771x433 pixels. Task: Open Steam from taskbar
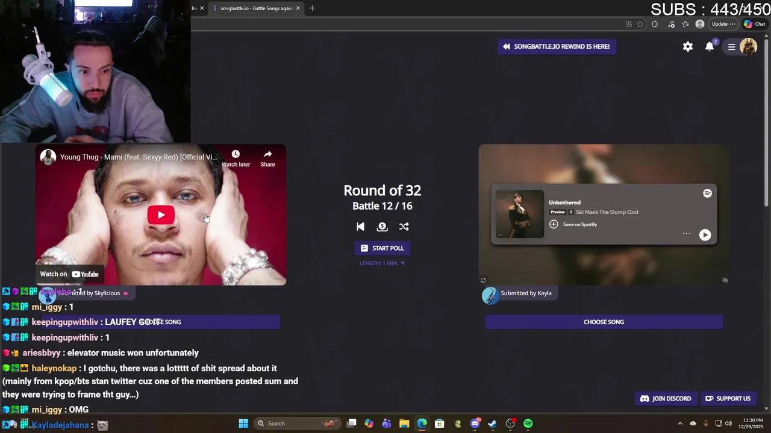coord(492,423)
